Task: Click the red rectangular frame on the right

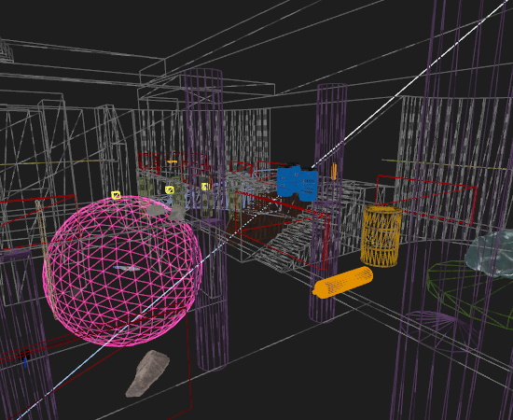Action: point(426,200)
